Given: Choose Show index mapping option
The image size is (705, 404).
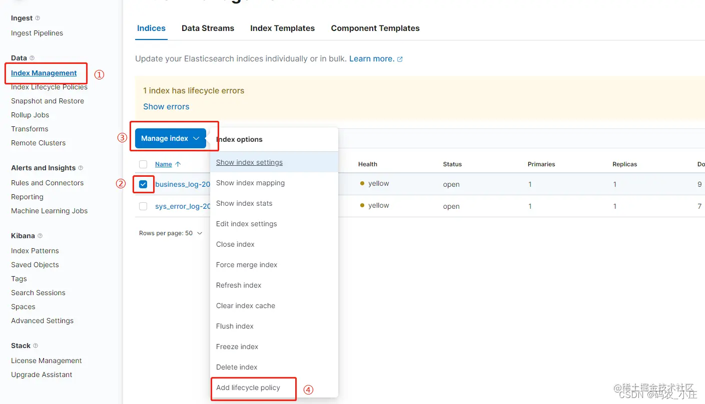Looking at the screenshot, I should click(x=274, y=183).
